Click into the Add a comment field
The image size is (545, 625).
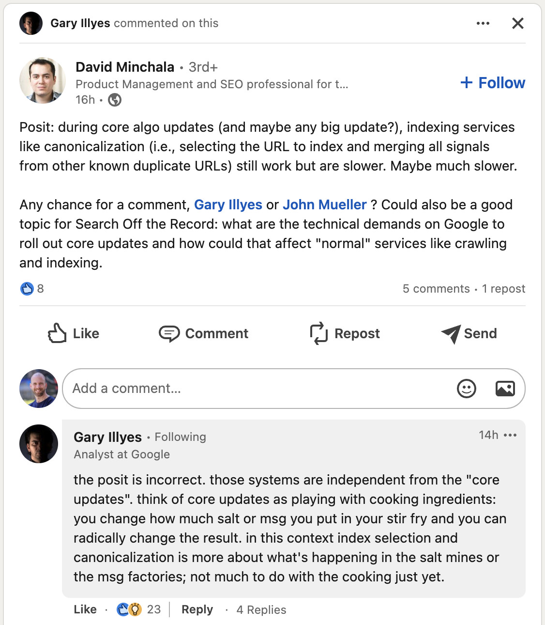(194, 389)
